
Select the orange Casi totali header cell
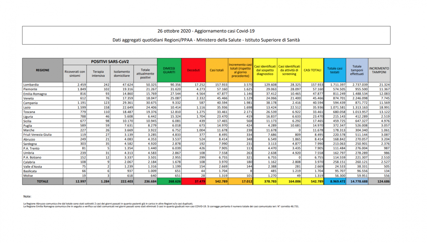coord(216,70)
